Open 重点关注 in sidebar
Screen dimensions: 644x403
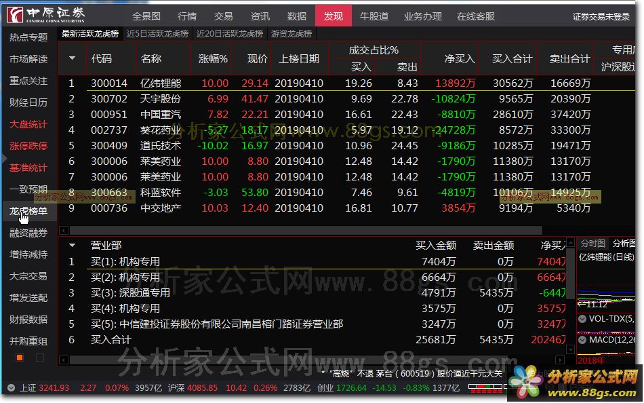28,81
